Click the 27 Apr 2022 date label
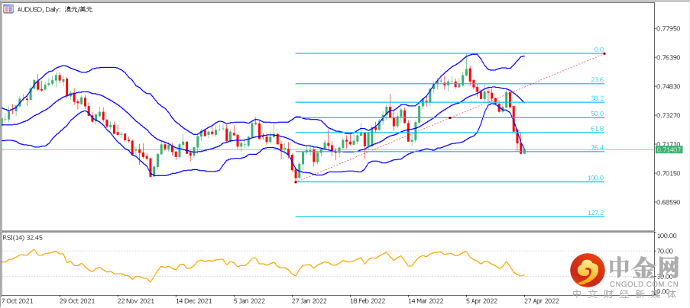The image size is (690, 308). tap(541, 301)
